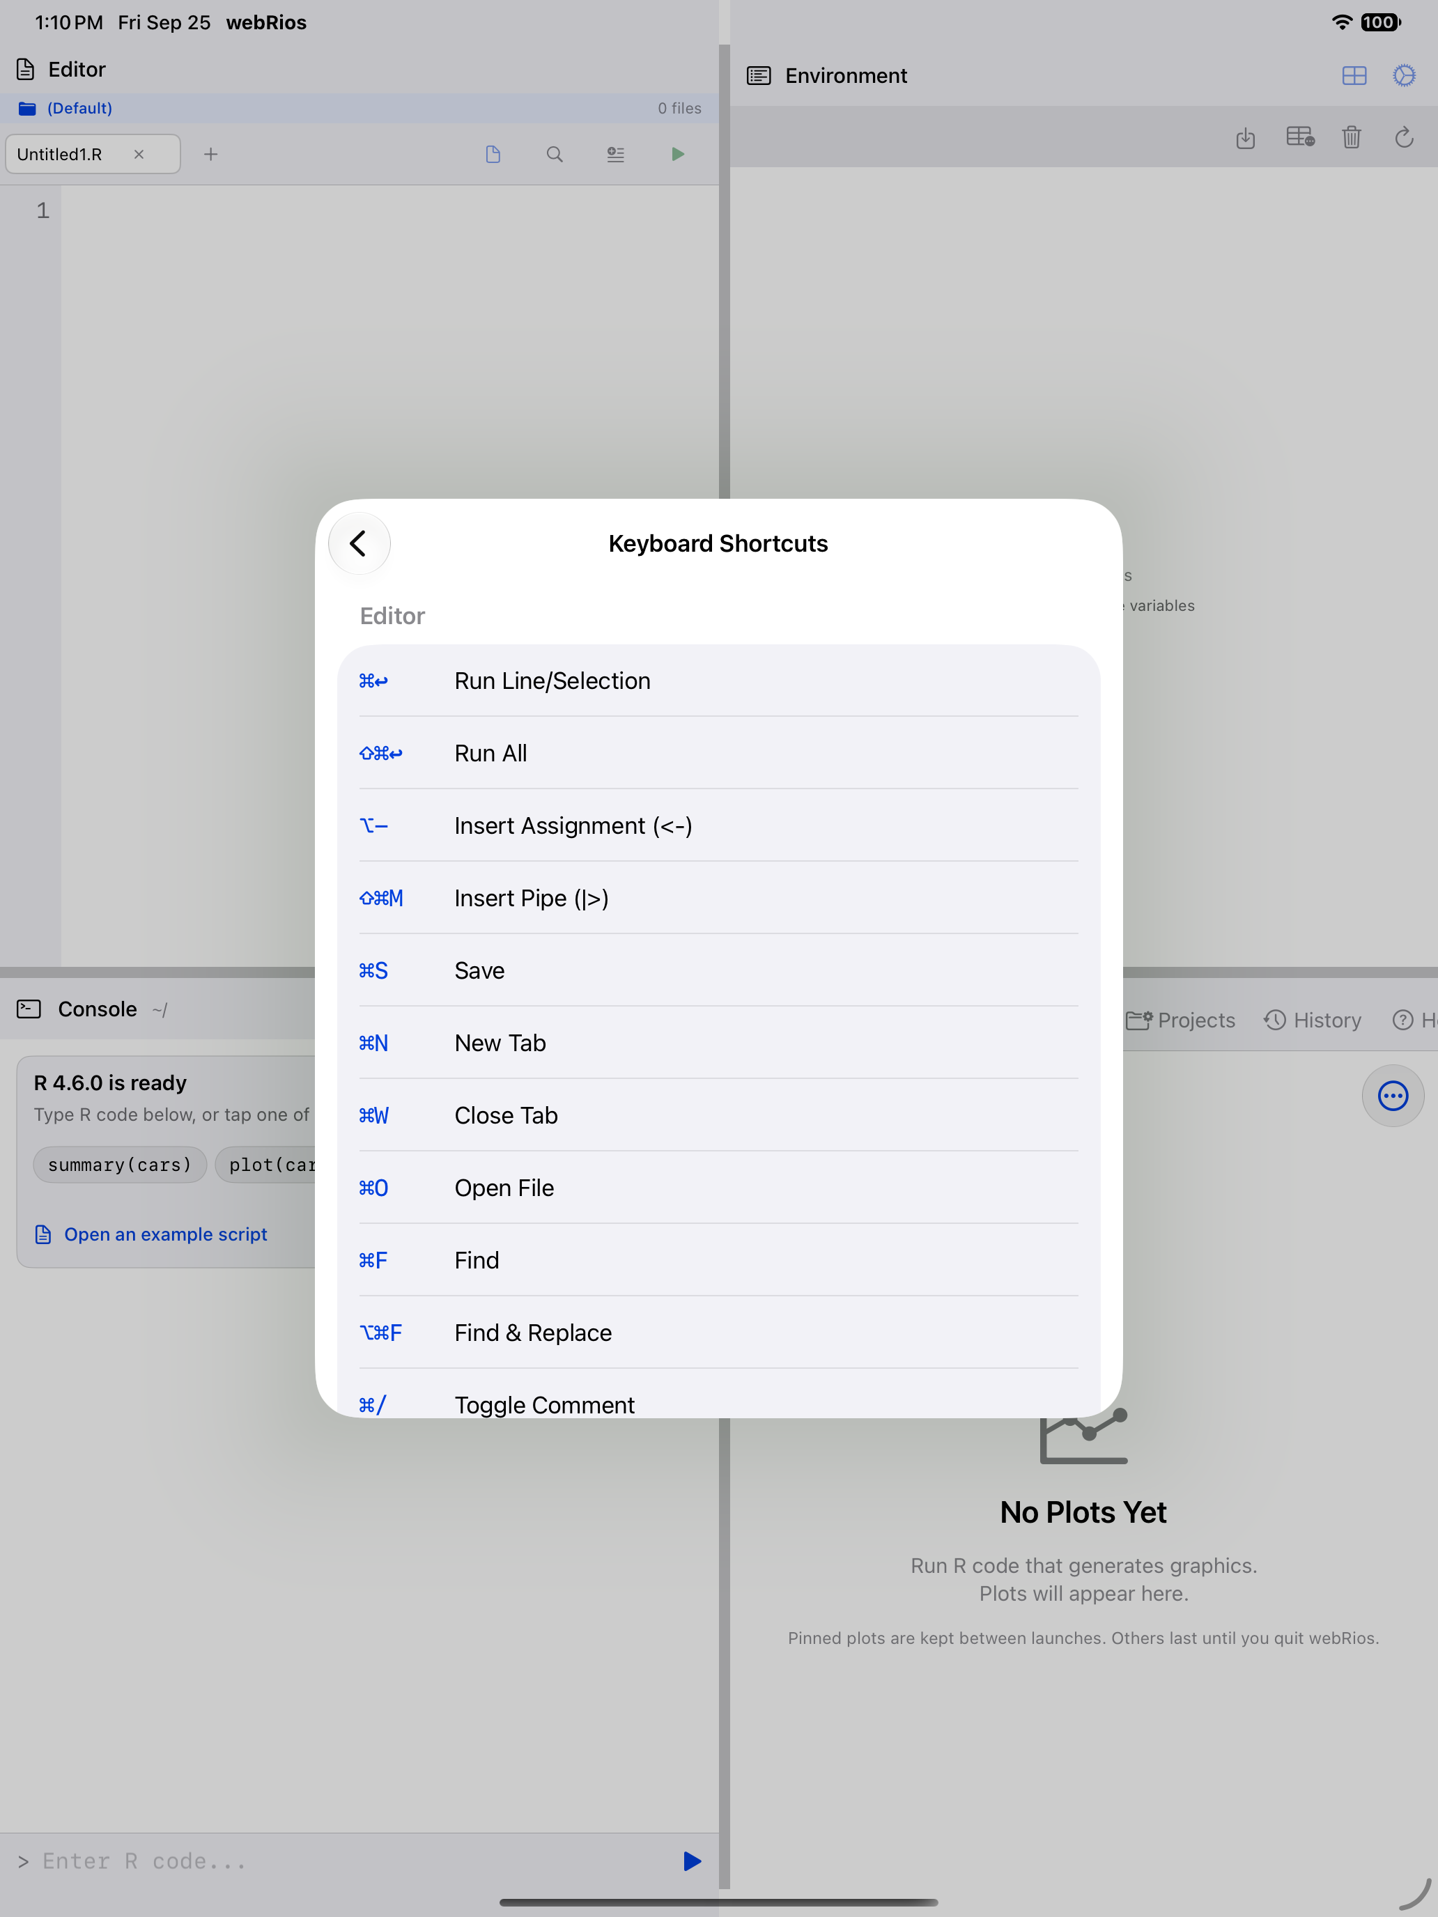The height and width of the screenshot is (1917, 1438).
Task: Run script with the green play button
Action: point(678,154)
